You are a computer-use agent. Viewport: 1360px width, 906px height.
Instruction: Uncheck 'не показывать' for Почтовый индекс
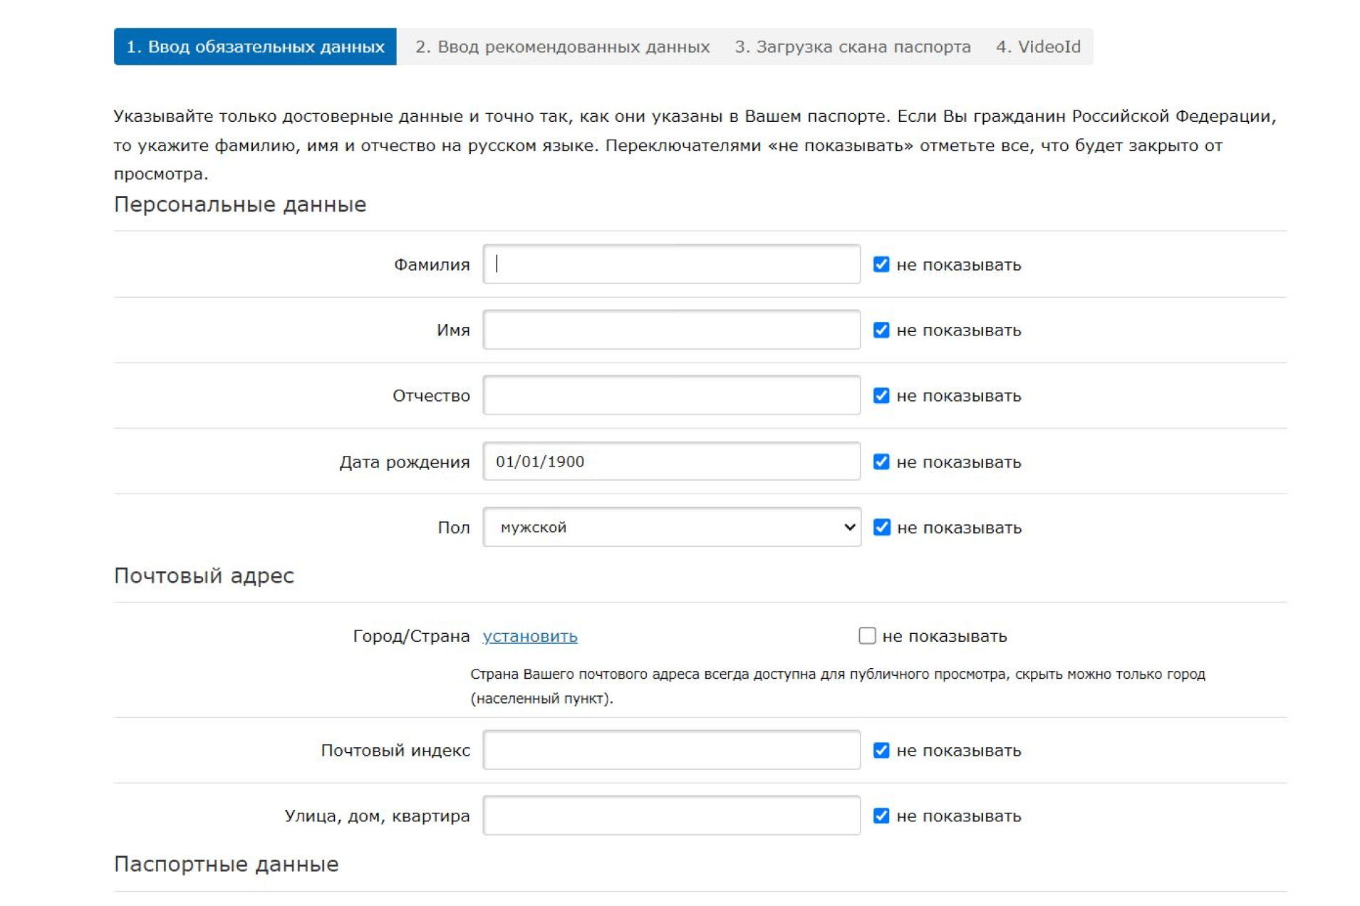pyautogui.click(x=881, y=750)
